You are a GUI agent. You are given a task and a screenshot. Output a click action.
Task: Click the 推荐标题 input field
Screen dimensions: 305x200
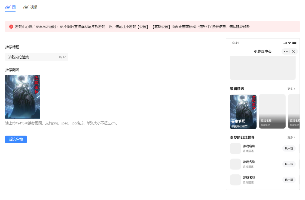pyautogui.click(x=36, y=57)
